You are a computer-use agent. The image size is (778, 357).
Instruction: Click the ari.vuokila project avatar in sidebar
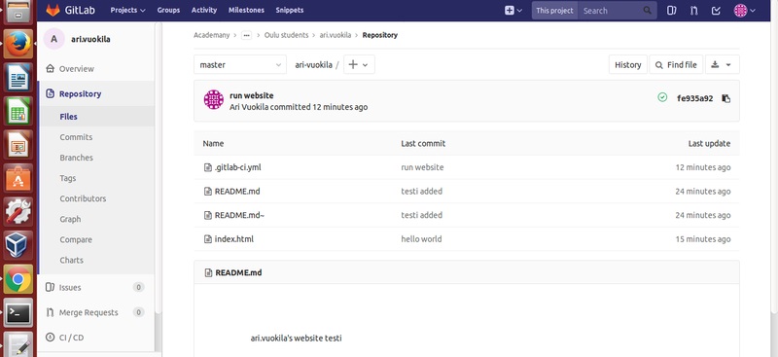click(x=53, y=39)
